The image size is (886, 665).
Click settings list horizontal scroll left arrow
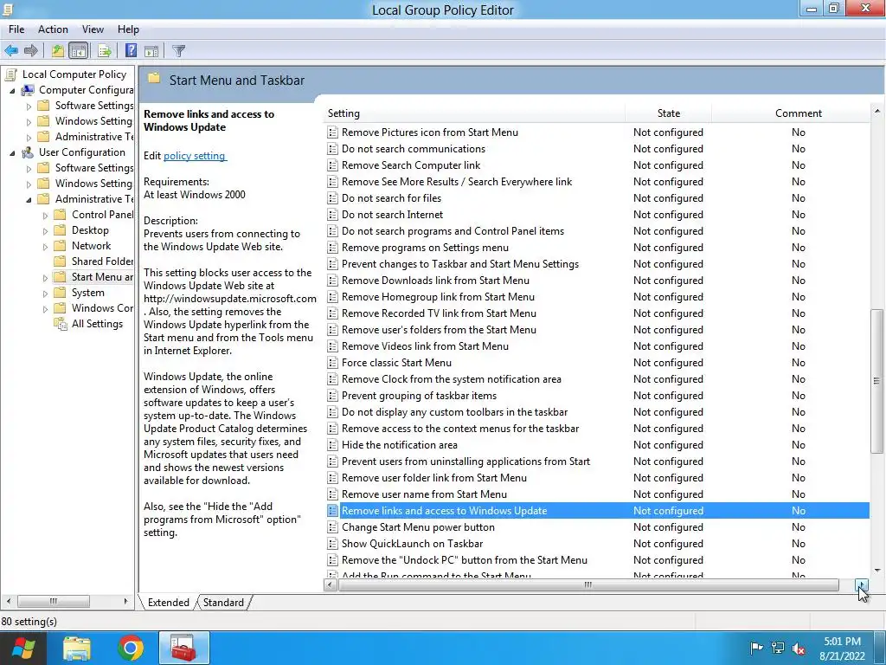point(331,584)
